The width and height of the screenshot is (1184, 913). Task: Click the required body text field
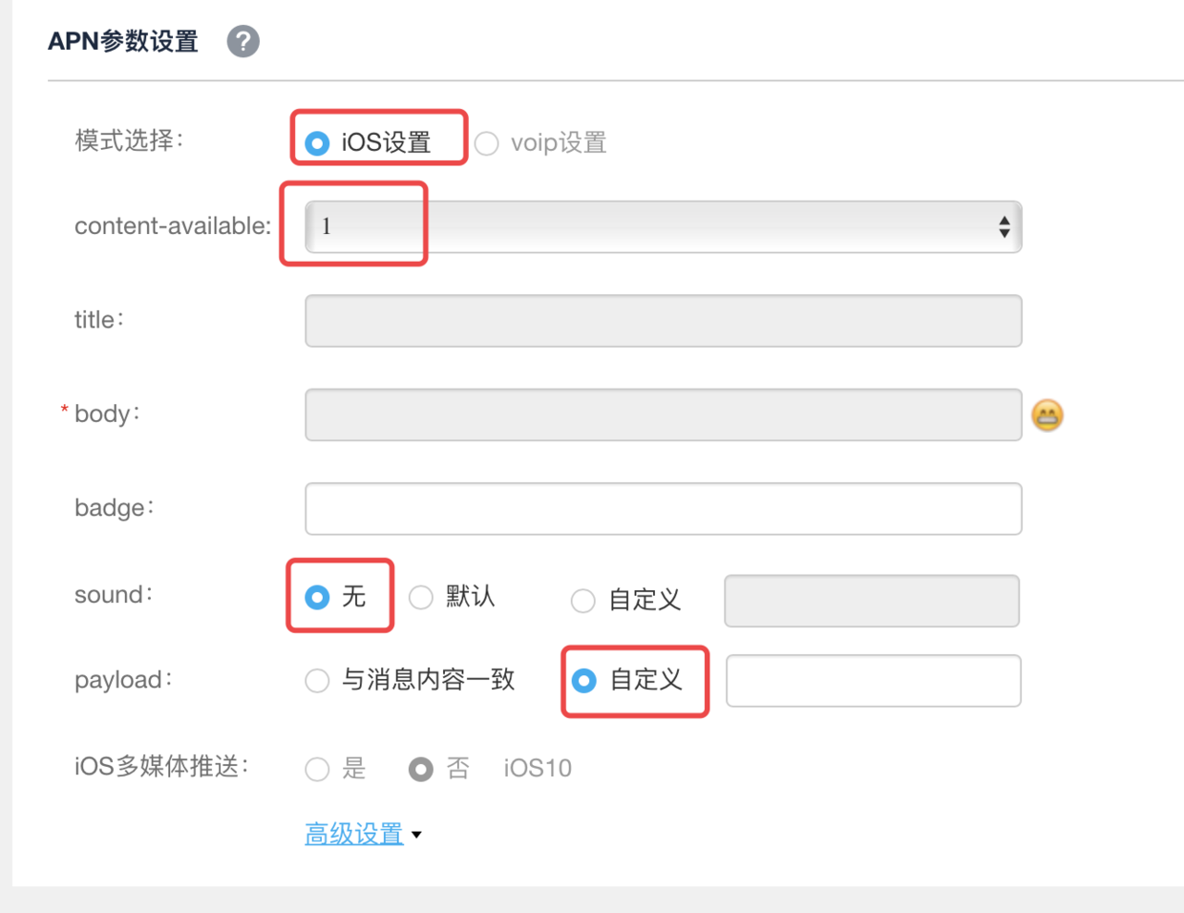tap(663, 414)
